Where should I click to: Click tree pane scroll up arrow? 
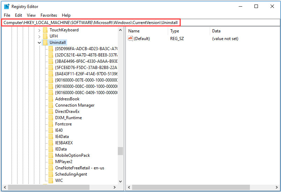click(121, 30)
